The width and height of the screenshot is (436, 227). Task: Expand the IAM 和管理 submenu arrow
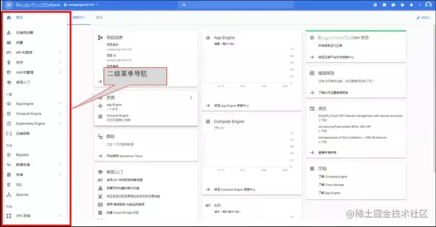[x=61, y=72]
